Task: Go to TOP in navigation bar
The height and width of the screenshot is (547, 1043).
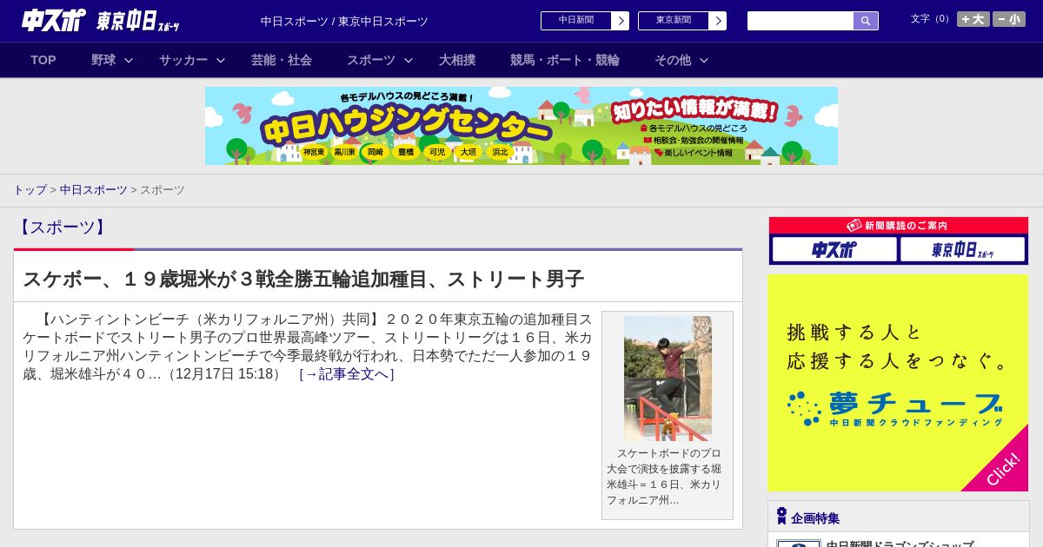Action: click(x=43, y=60)
